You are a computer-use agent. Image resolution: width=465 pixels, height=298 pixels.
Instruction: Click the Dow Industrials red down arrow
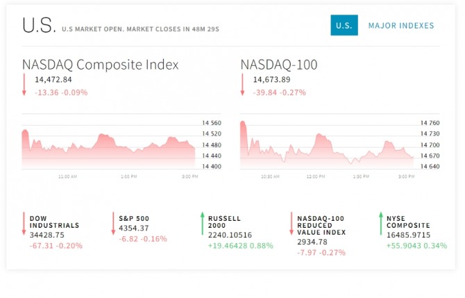tap(24, 224)
